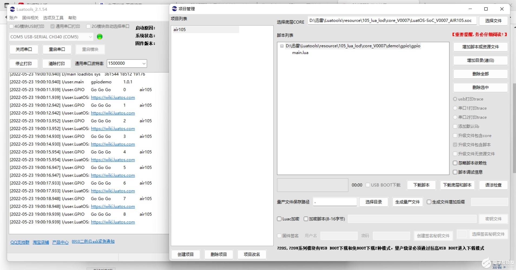Image resolution: width=516 pixels, height=270 pixels.
Task: Click the 创建项目 button
Action: (186, 255)
